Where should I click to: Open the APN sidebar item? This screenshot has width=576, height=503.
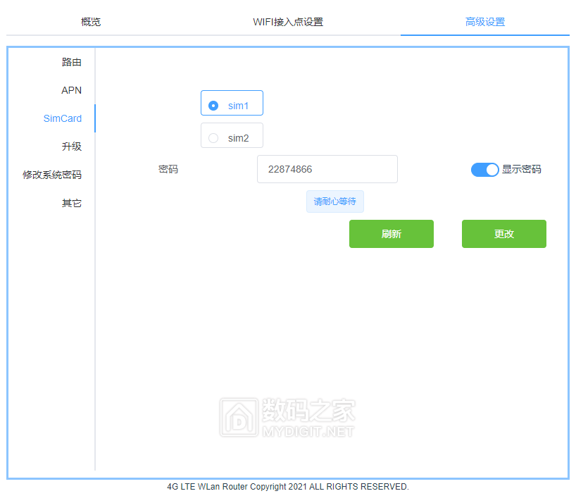(72, 90)
